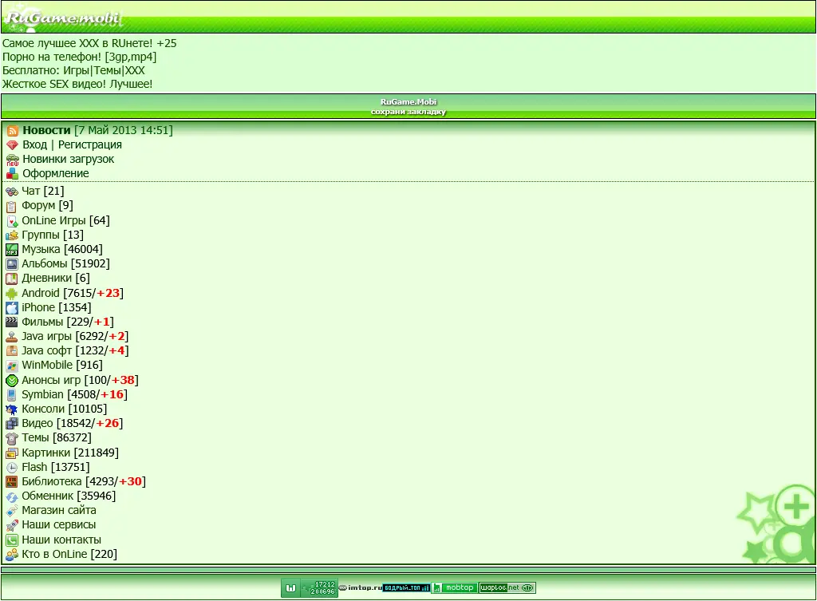817x601 pixels.
Task: Go to Форум [9]
Action: [47, 206]
